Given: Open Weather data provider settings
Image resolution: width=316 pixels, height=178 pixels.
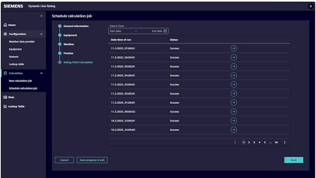Looking at the screenshot, I should 22,42.
